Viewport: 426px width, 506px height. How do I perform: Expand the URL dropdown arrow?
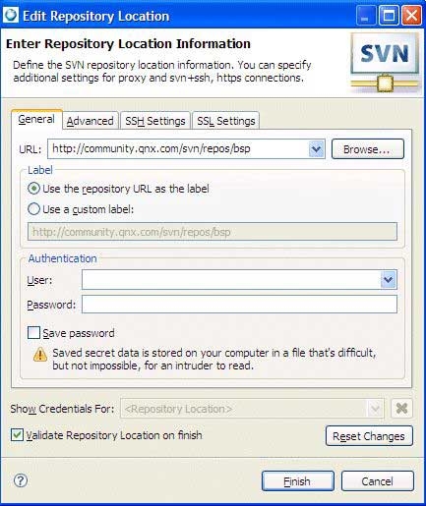(316, 149)
